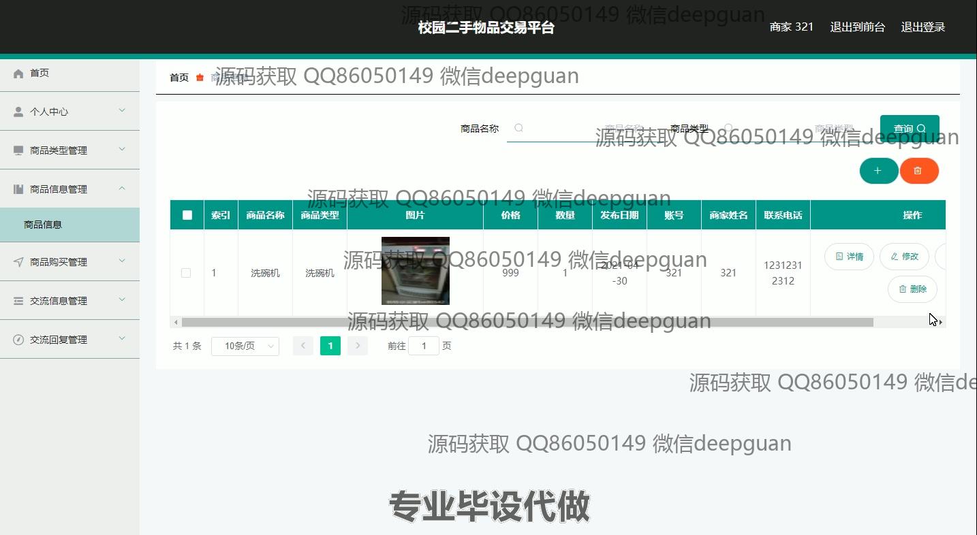Tick the checkbox for the 洗碗机 row

click(186, 273)
